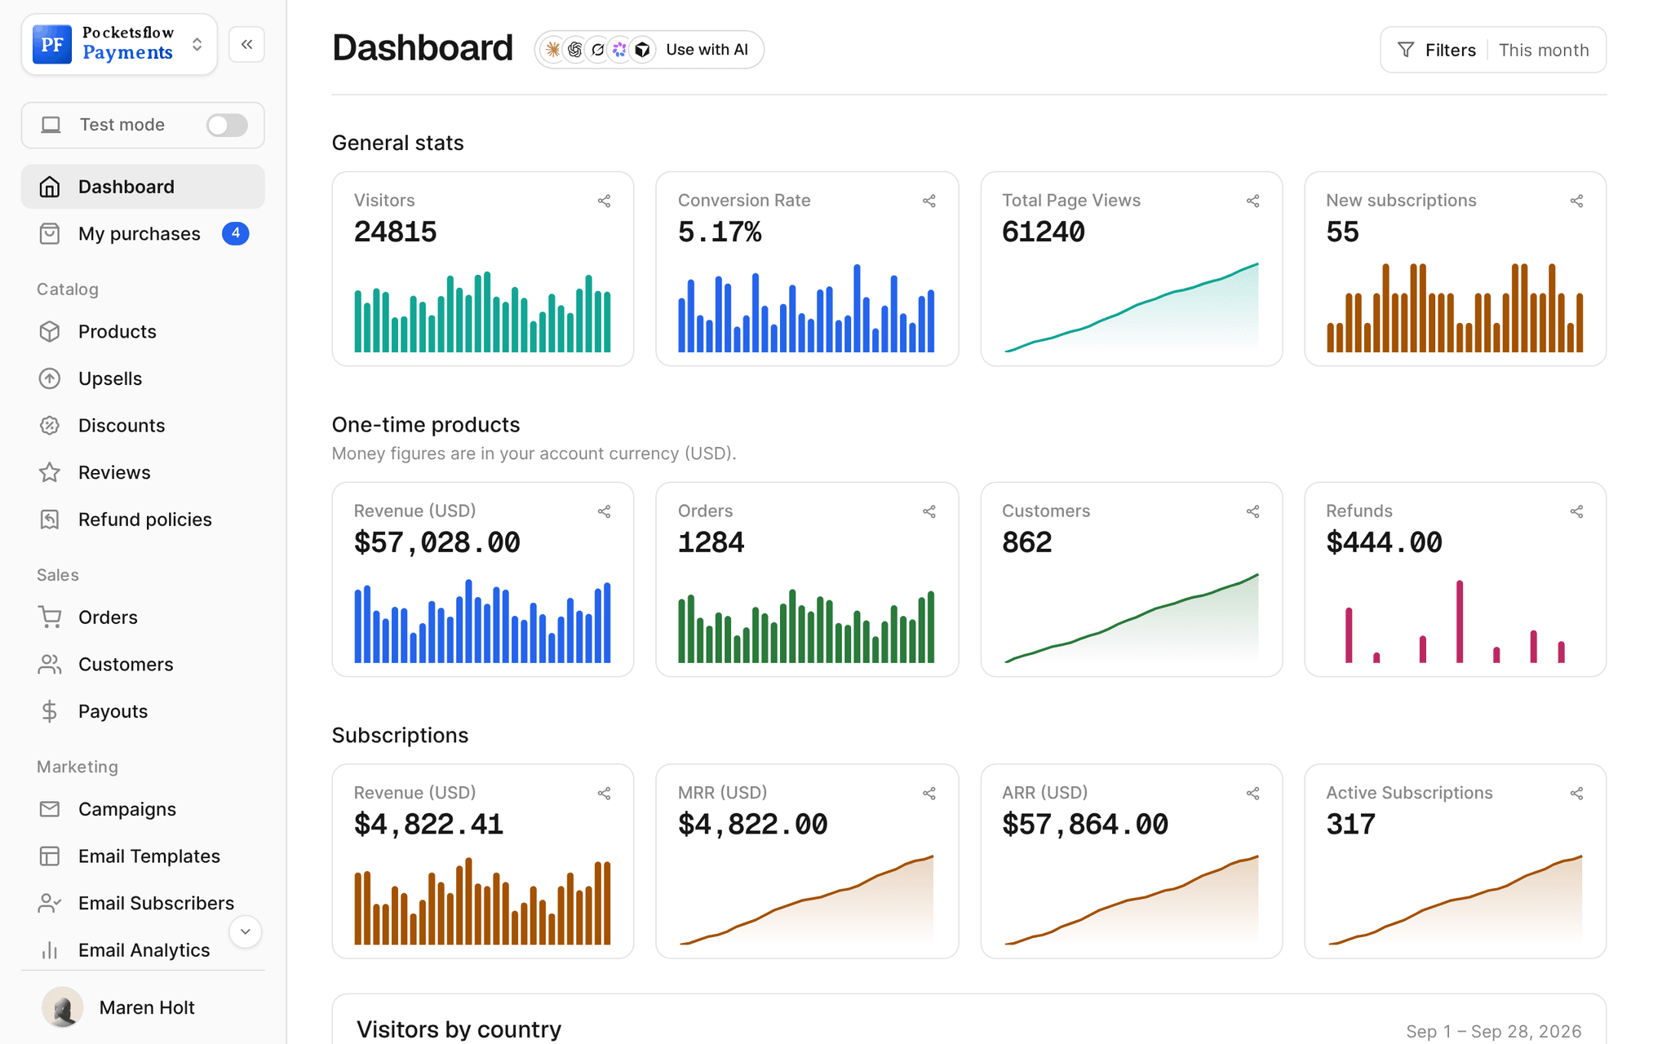Image resolution: width=1671 pixels, height=1044 pixels.
Task: Click the Total Page Views line chart
Action: coord(1131,307)
